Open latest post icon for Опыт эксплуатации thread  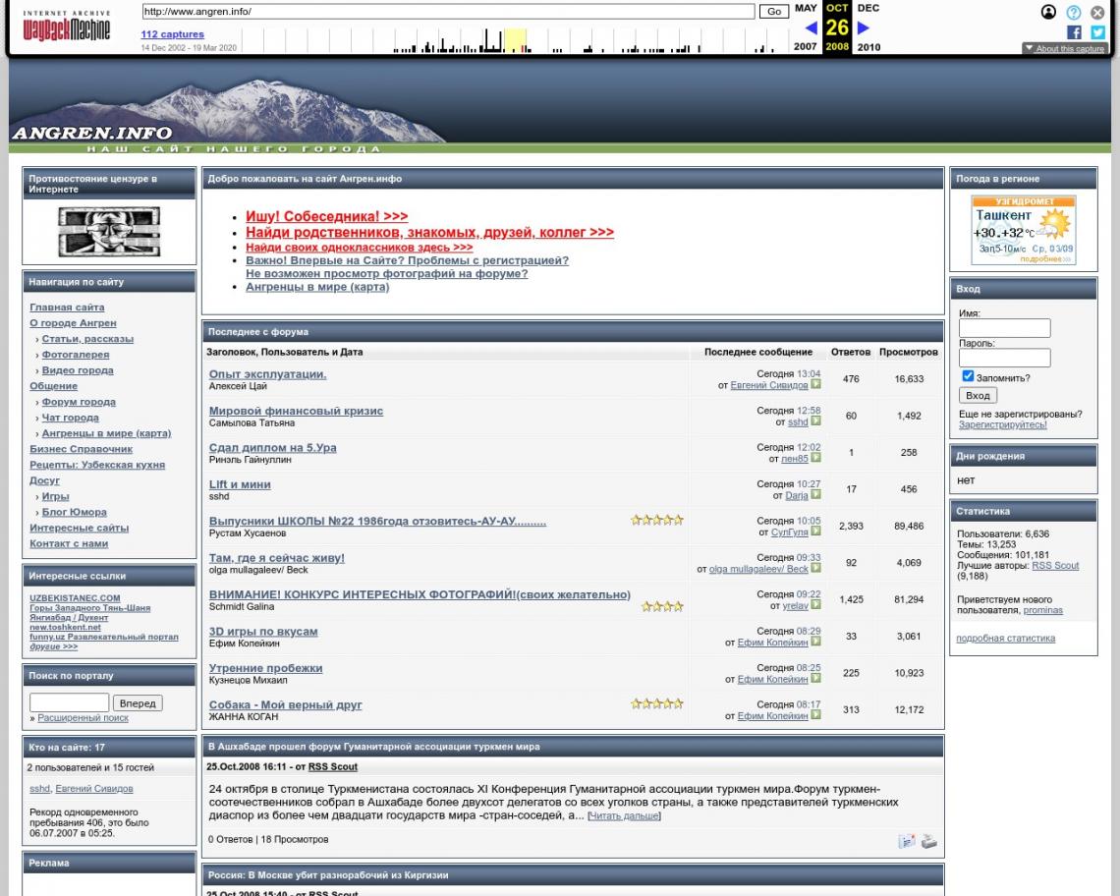point(815,384)
